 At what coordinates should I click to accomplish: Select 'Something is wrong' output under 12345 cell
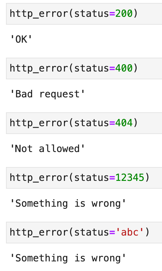68,204
